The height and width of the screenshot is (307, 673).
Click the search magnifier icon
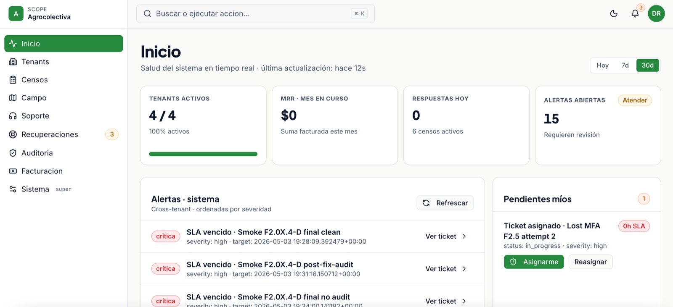148,13
